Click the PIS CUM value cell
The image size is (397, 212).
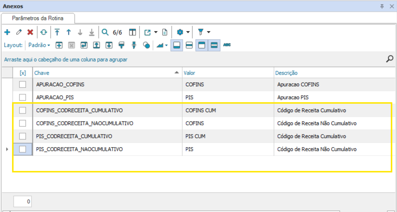228,136
